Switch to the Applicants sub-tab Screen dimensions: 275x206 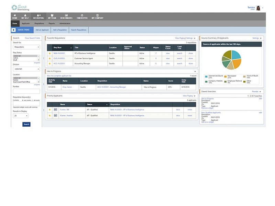pyautogui.click(x=26, y=23)
